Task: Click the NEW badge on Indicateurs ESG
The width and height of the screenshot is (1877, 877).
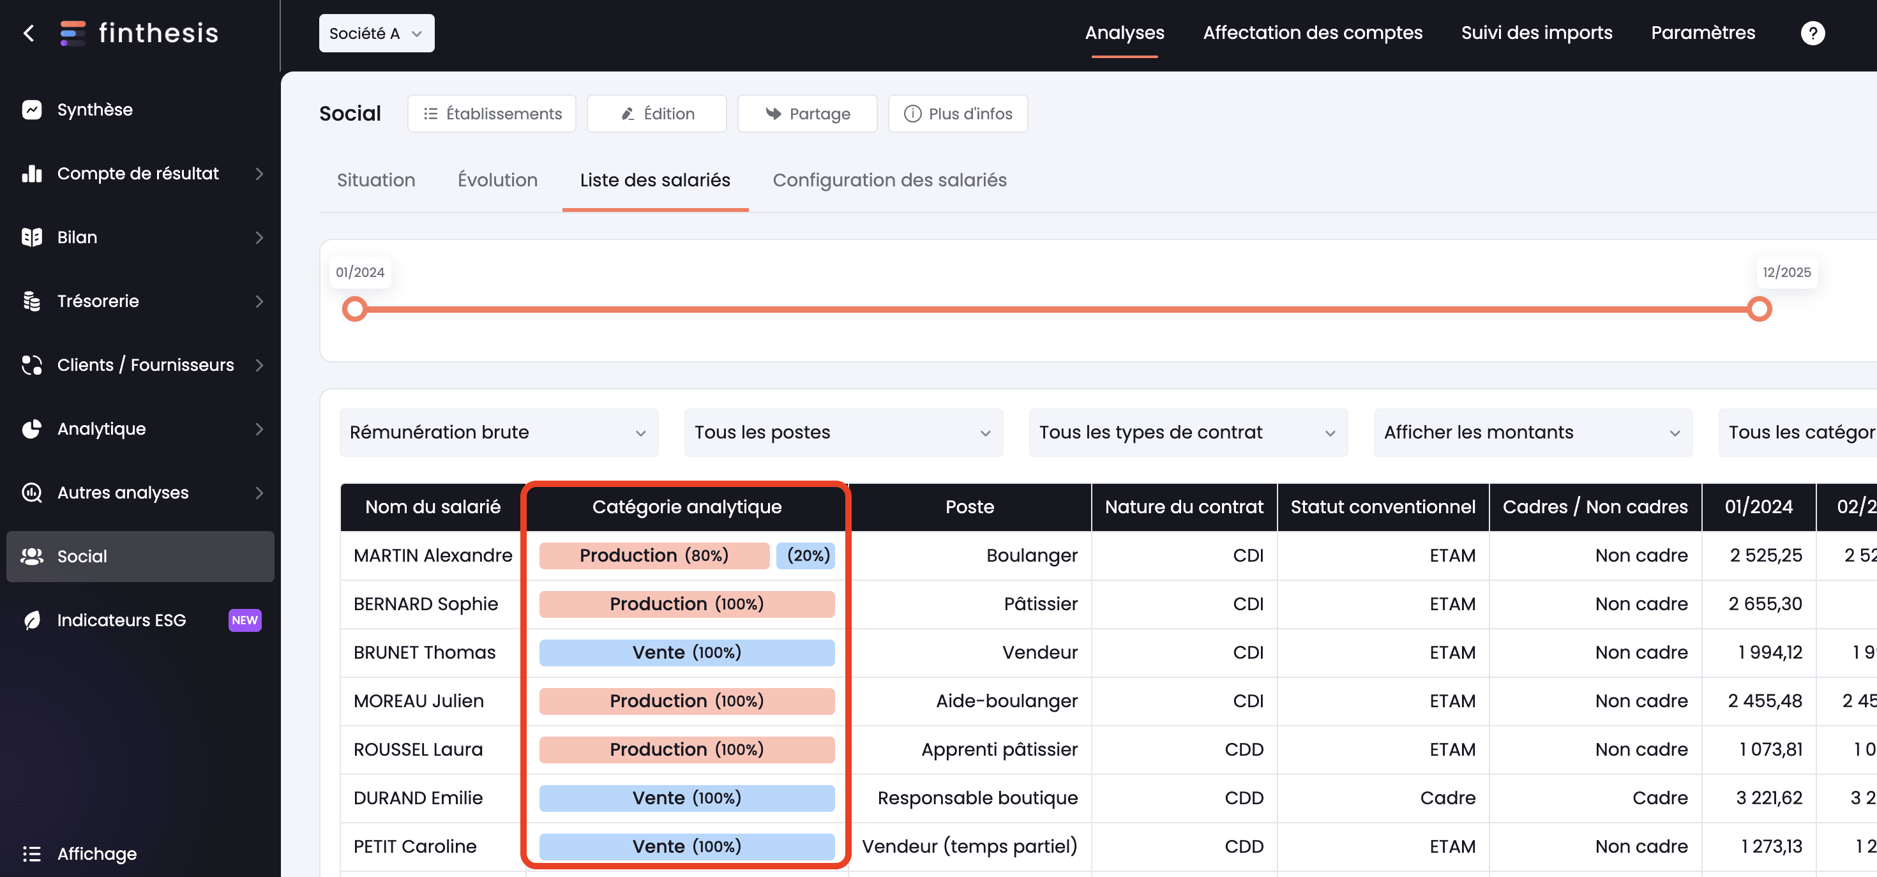Action: 245,620
